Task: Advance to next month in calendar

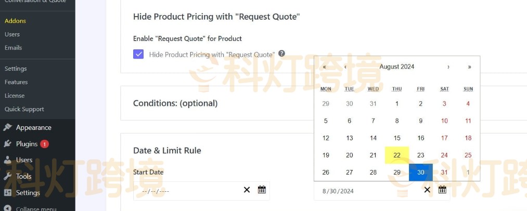Action: click(448, 67)
